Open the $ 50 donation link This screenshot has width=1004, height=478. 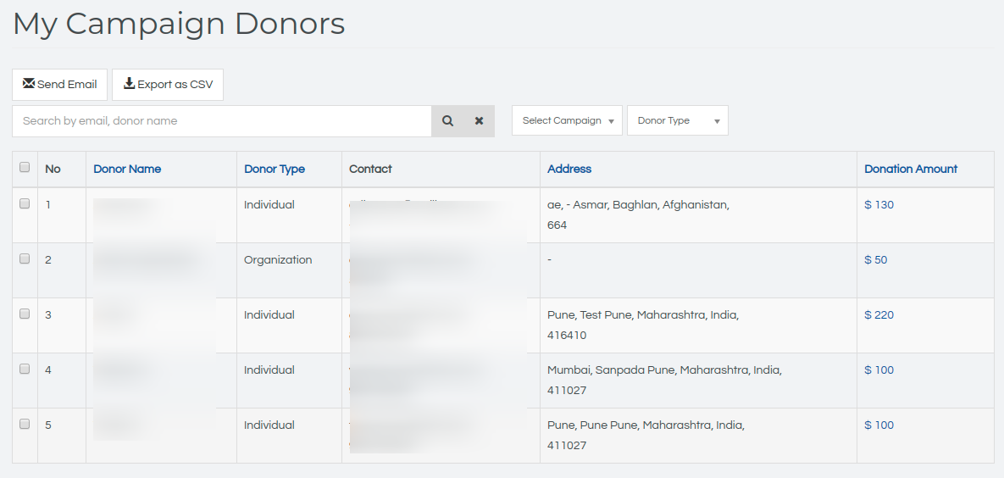pos(875,260)
